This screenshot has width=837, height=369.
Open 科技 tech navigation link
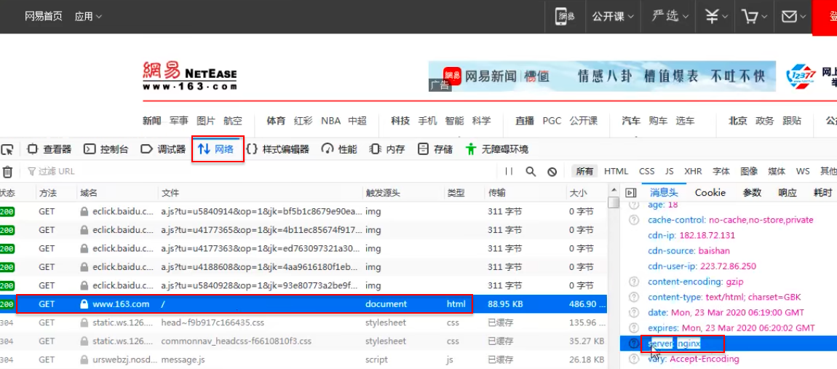coord(400,122)
